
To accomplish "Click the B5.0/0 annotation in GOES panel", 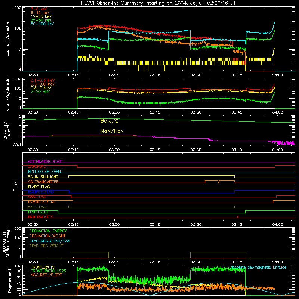I will pos(110,121).
